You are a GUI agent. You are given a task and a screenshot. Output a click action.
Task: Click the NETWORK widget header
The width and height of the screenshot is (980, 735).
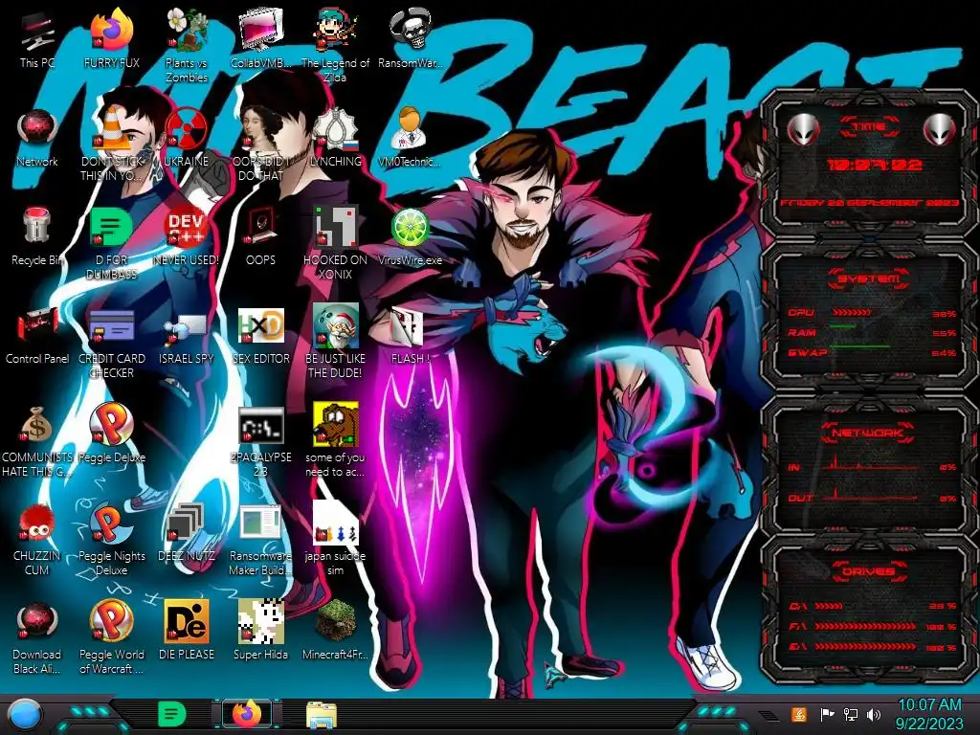pos(867,433)
